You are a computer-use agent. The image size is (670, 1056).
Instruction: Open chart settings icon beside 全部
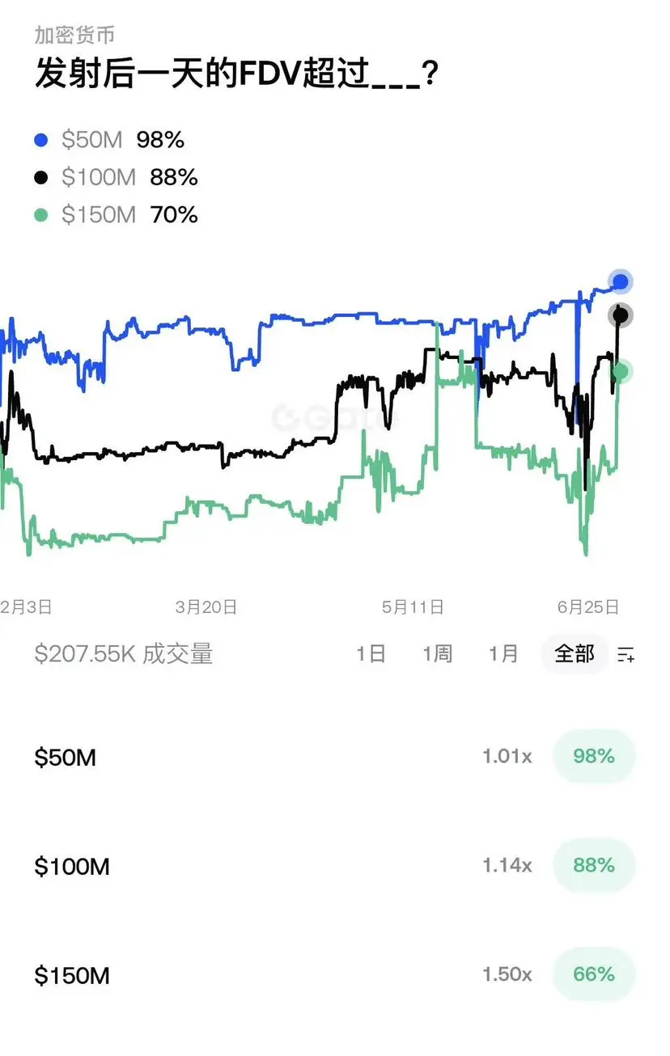(x=625, y=654)
